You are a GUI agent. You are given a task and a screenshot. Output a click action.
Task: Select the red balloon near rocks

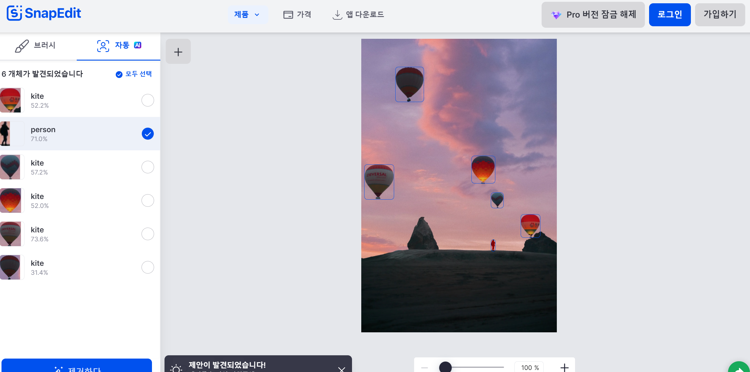(x=530, y=226)
